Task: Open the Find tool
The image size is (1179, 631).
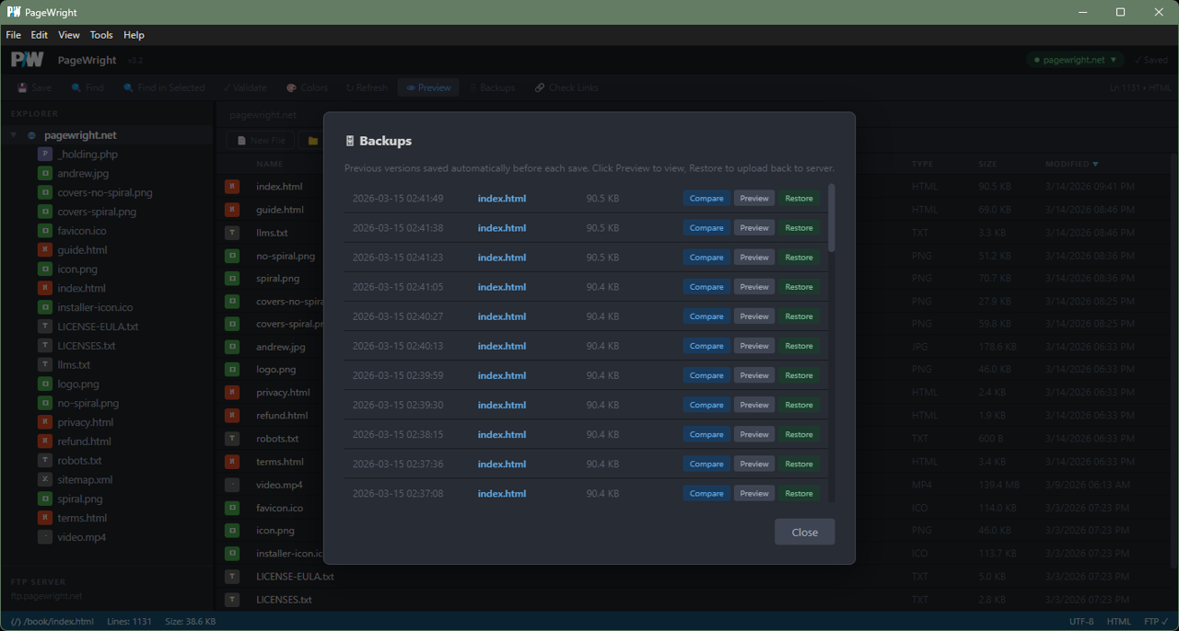Action: (x=86, y=87)
